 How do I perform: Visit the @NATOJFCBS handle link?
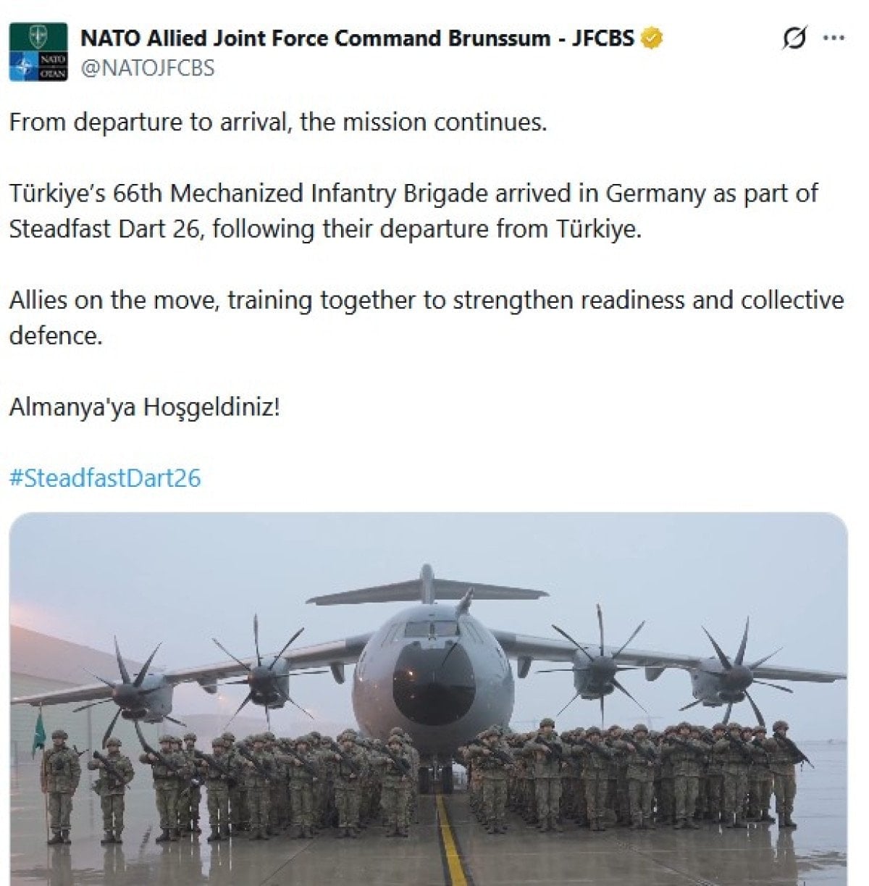tap(147, 68)
